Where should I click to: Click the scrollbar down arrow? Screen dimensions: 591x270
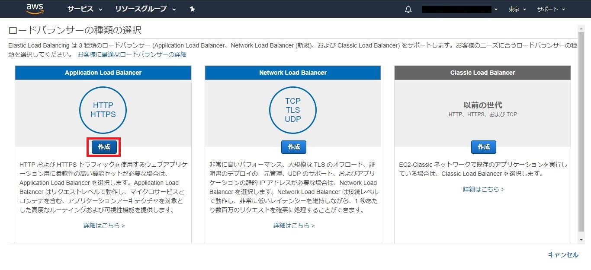581,239
